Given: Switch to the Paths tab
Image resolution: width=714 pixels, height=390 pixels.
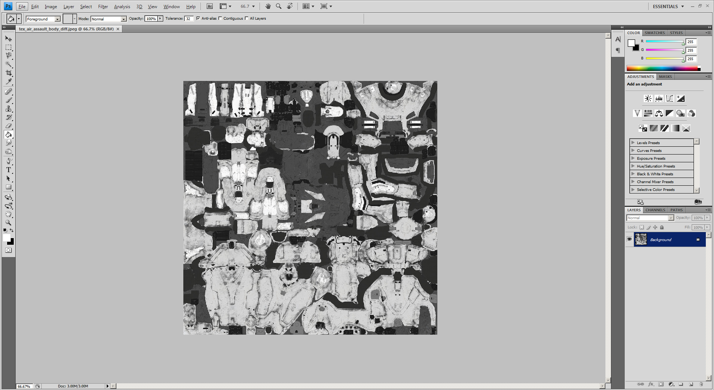Looking at the screenshot, I should 676,210.
